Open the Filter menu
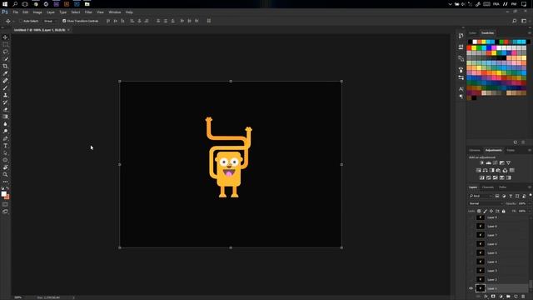This screenshot has width=533, height=300. click(88, 12)
